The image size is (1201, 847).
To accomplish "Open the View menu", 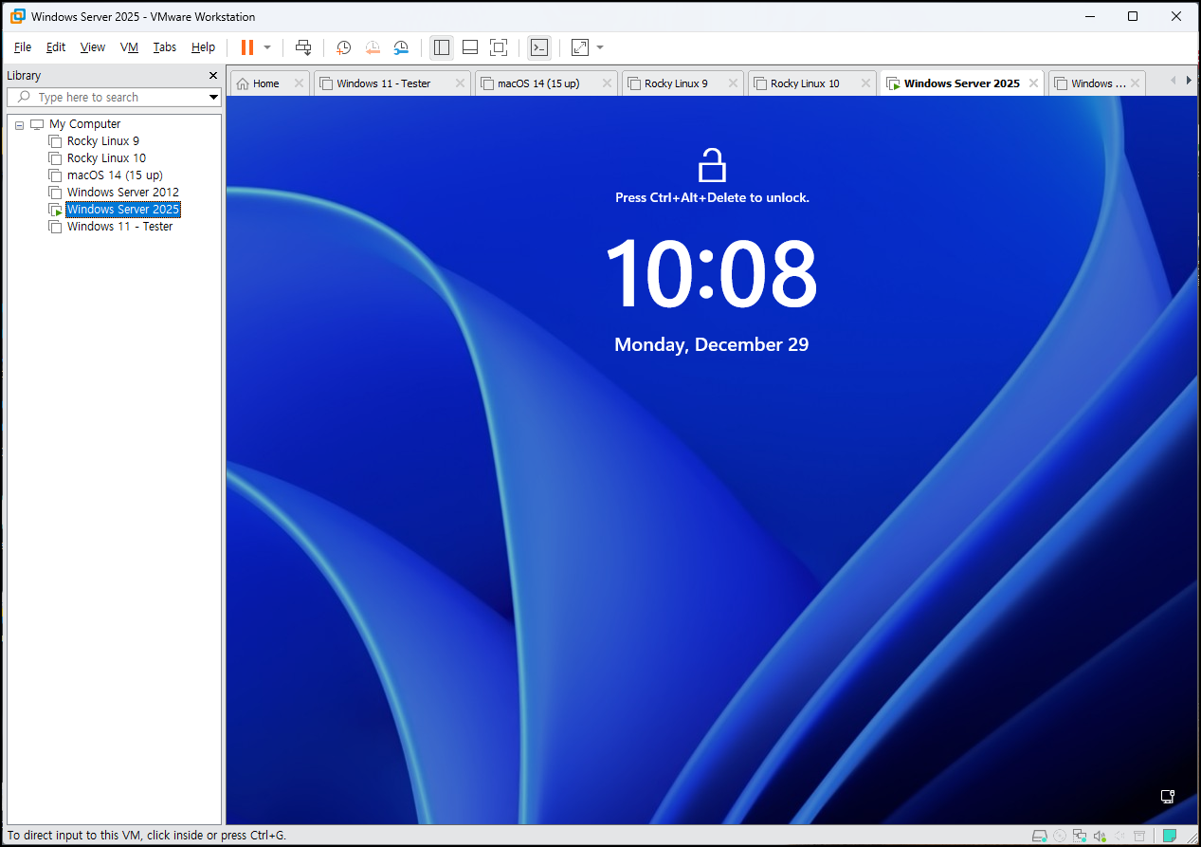I will [93, 47].
